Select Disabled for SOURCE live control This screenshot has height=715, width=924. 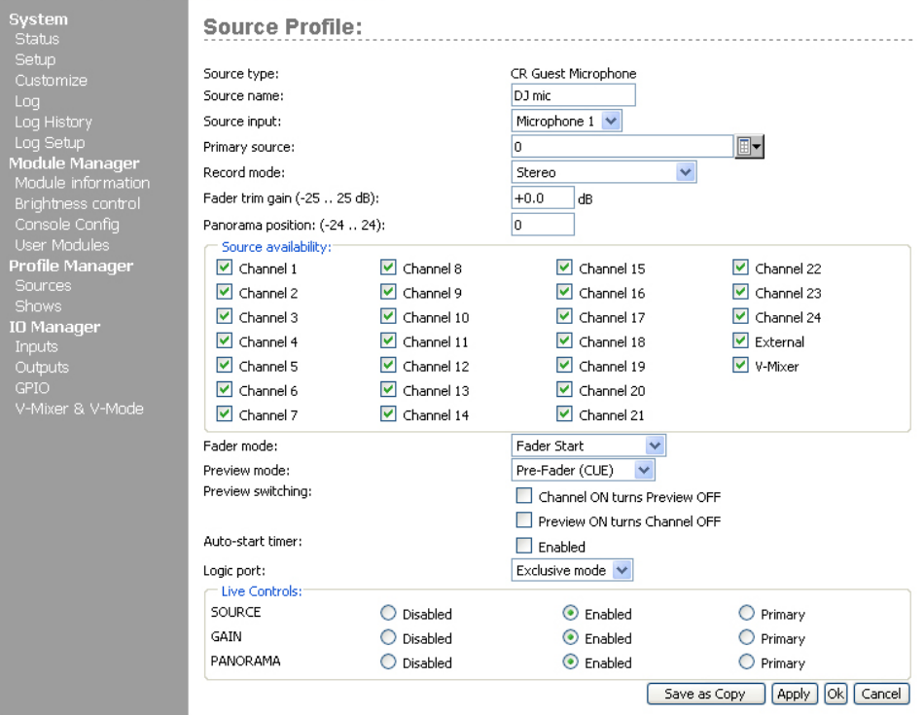(x=389, y=614)
